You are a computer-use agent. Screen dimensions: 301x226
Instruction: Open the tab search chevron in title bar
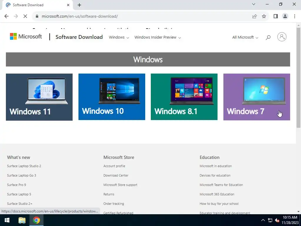tap(254, 4)
